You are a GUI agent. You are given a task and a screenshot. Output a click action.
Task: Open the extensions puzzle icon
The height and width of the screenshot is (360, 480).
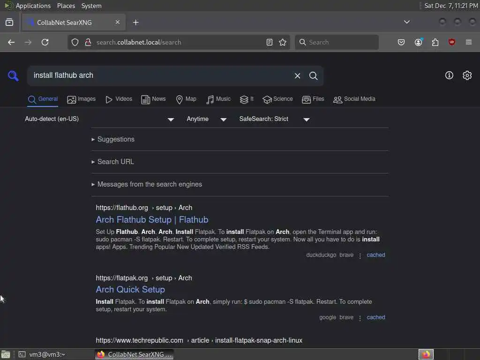click(435, 42)
